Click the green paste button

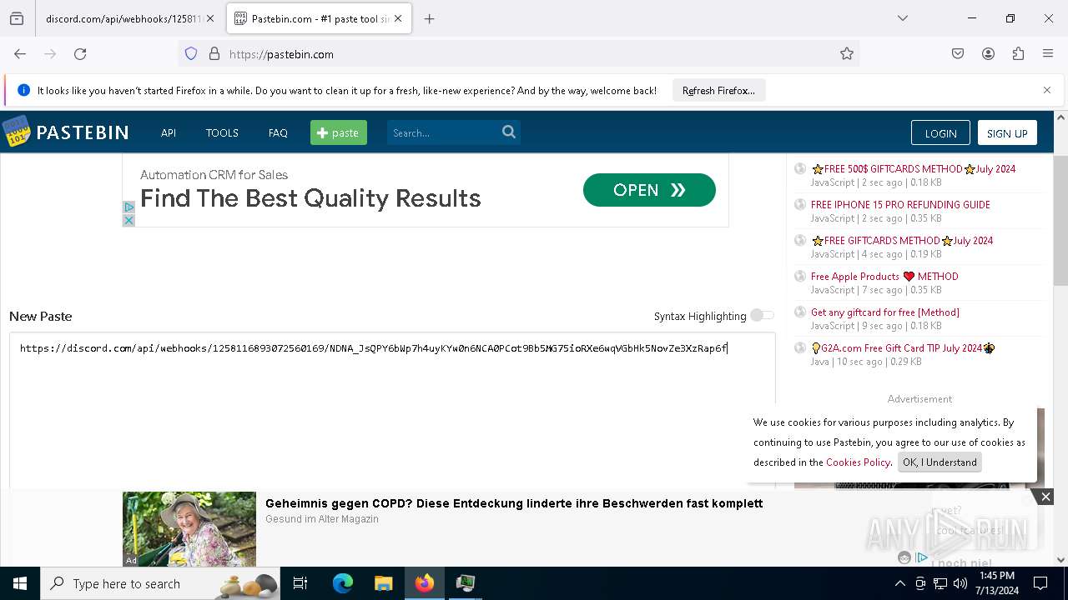click(x=339, y=132)
